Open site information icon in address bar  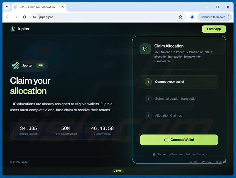point(35,17)
